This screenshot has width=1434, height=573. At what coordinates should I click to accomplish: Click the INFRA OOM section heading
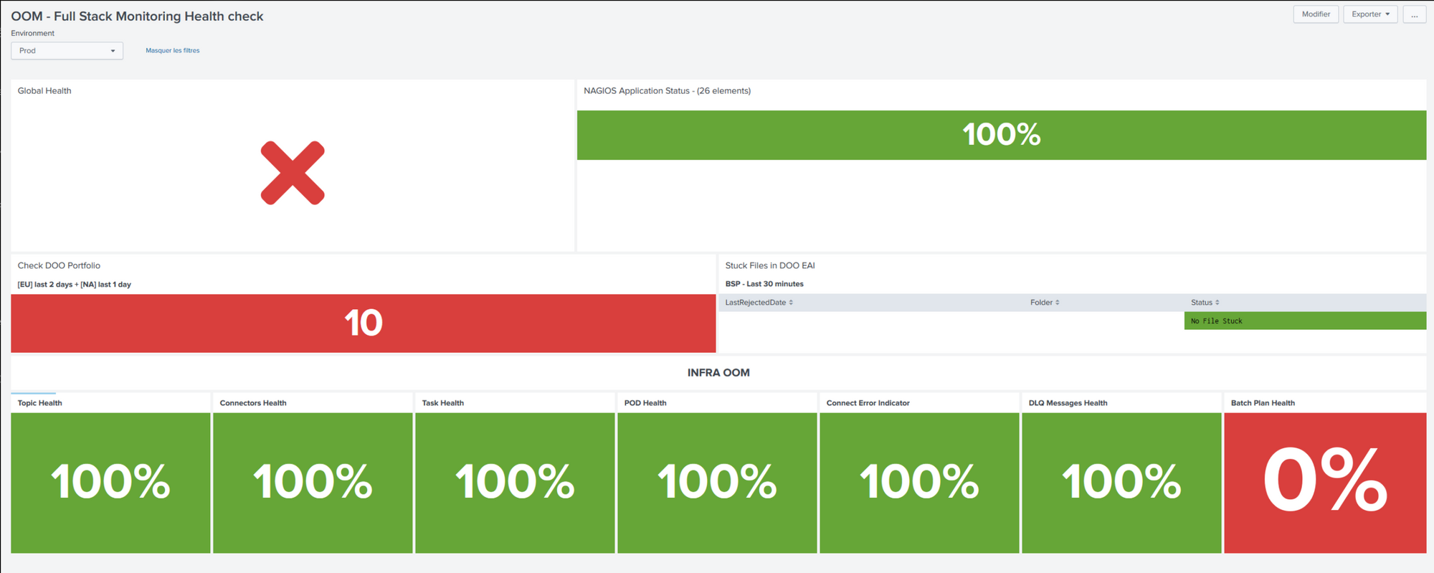pyautogui.click(x=718, y=373)
